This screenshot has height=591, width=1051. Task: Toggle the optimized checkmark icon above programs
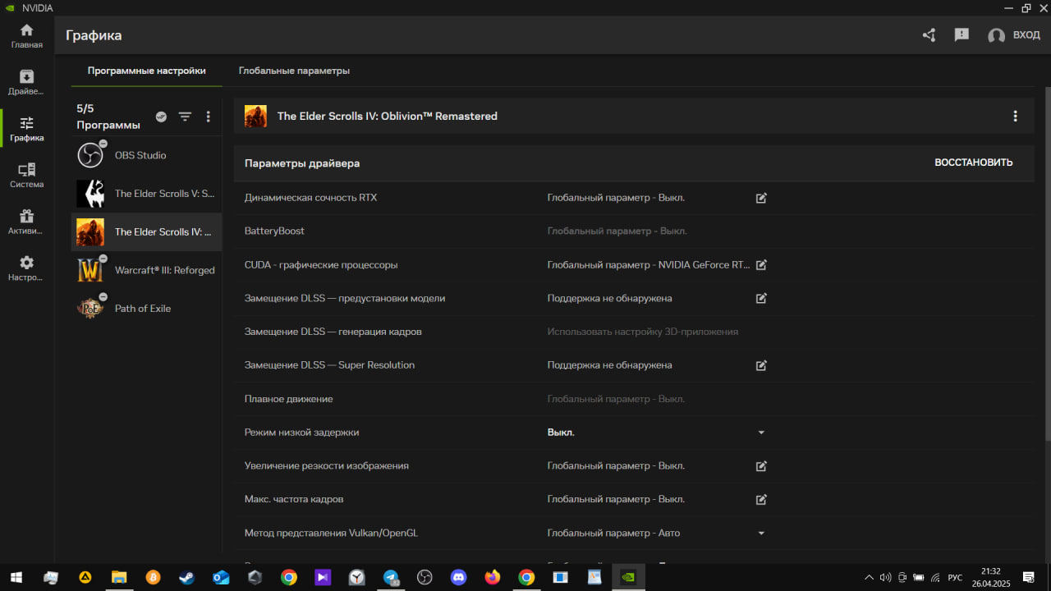click(161, 117)
